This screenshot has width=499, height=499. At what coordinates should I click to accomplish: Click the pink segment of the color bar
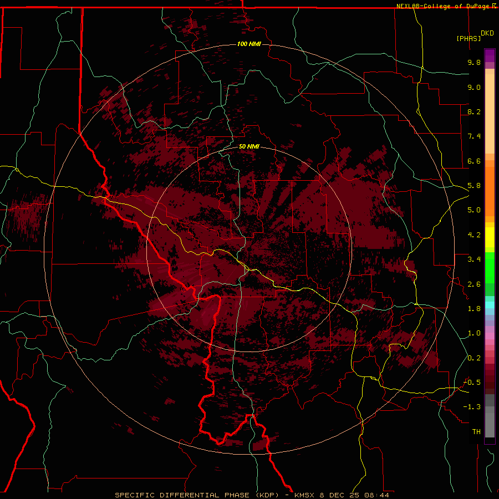click(490, 336)
